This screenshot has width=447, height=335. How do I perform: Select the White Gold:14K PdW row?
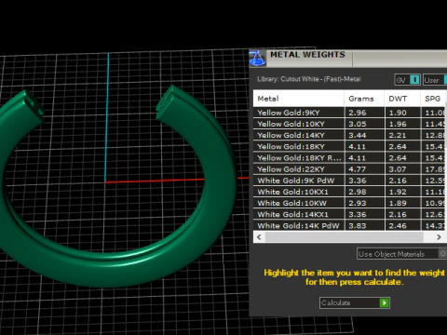coord(350,225)
